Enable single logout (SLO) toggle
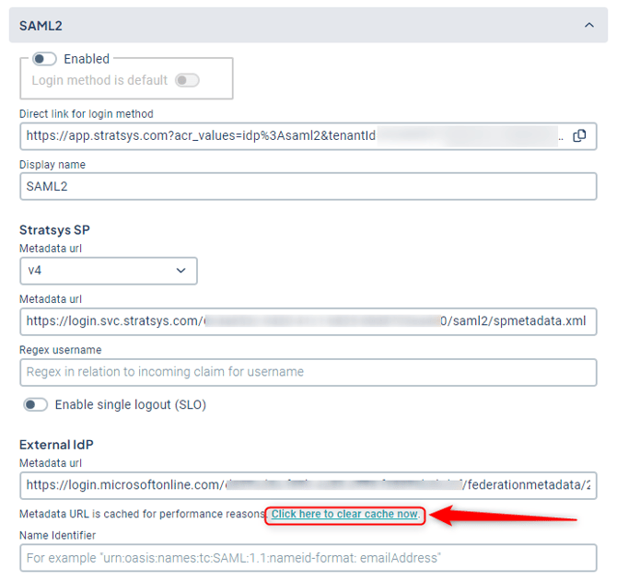Viewport: 617px width, 581px height. 35,404
